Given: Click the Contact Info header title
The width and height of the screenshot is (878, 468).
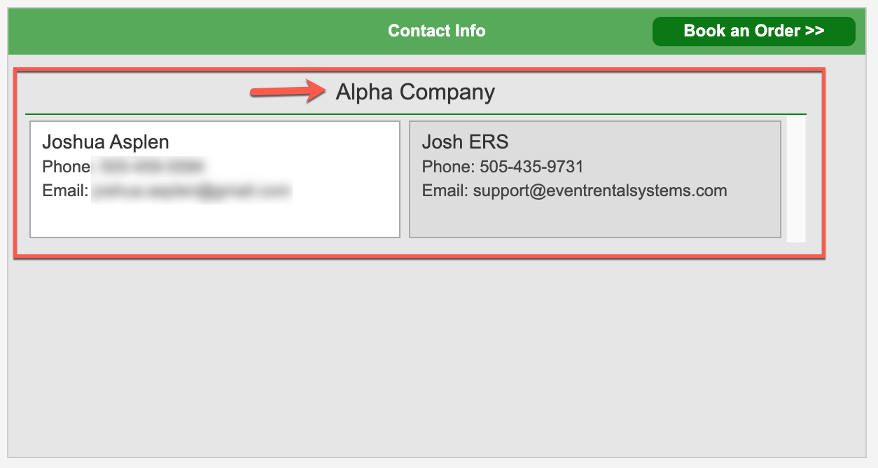Looking at the screenshot, I should 437,31.
